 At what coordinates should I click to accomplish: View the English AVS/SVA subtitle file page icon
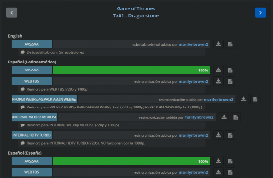click(x=230, y=44)
